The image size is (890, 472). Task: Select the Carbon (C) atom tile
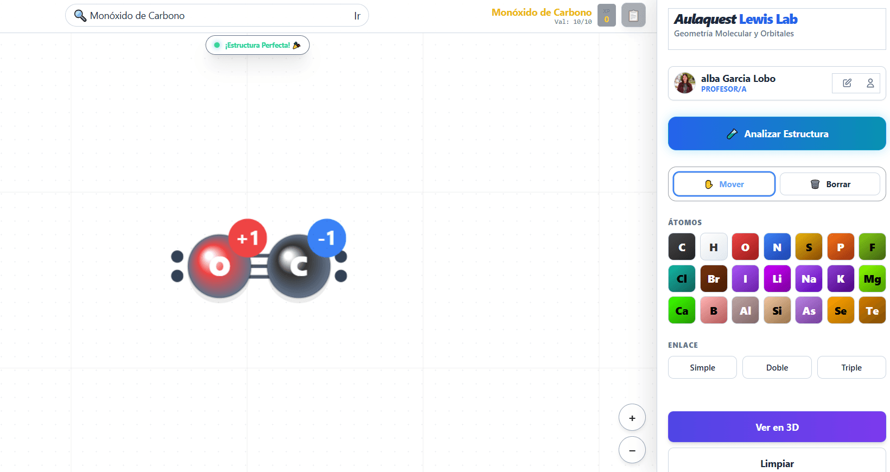[682, 247]
